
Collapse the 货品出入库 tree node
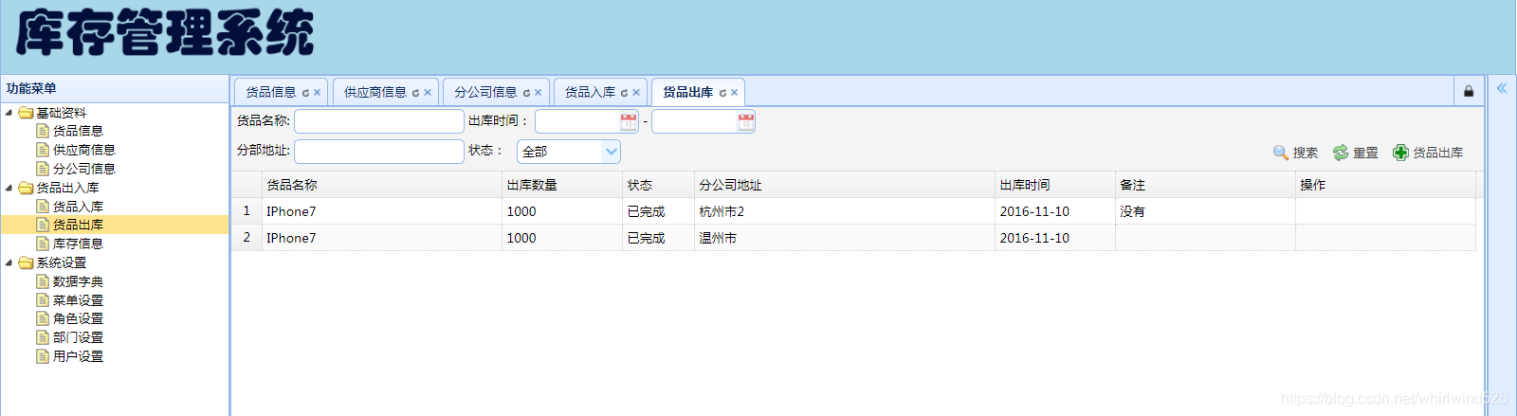click(x=9, y=188)
